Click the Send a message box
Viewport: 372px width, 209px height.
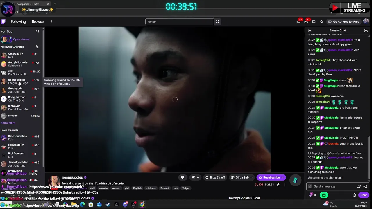(x=334, y=187)
